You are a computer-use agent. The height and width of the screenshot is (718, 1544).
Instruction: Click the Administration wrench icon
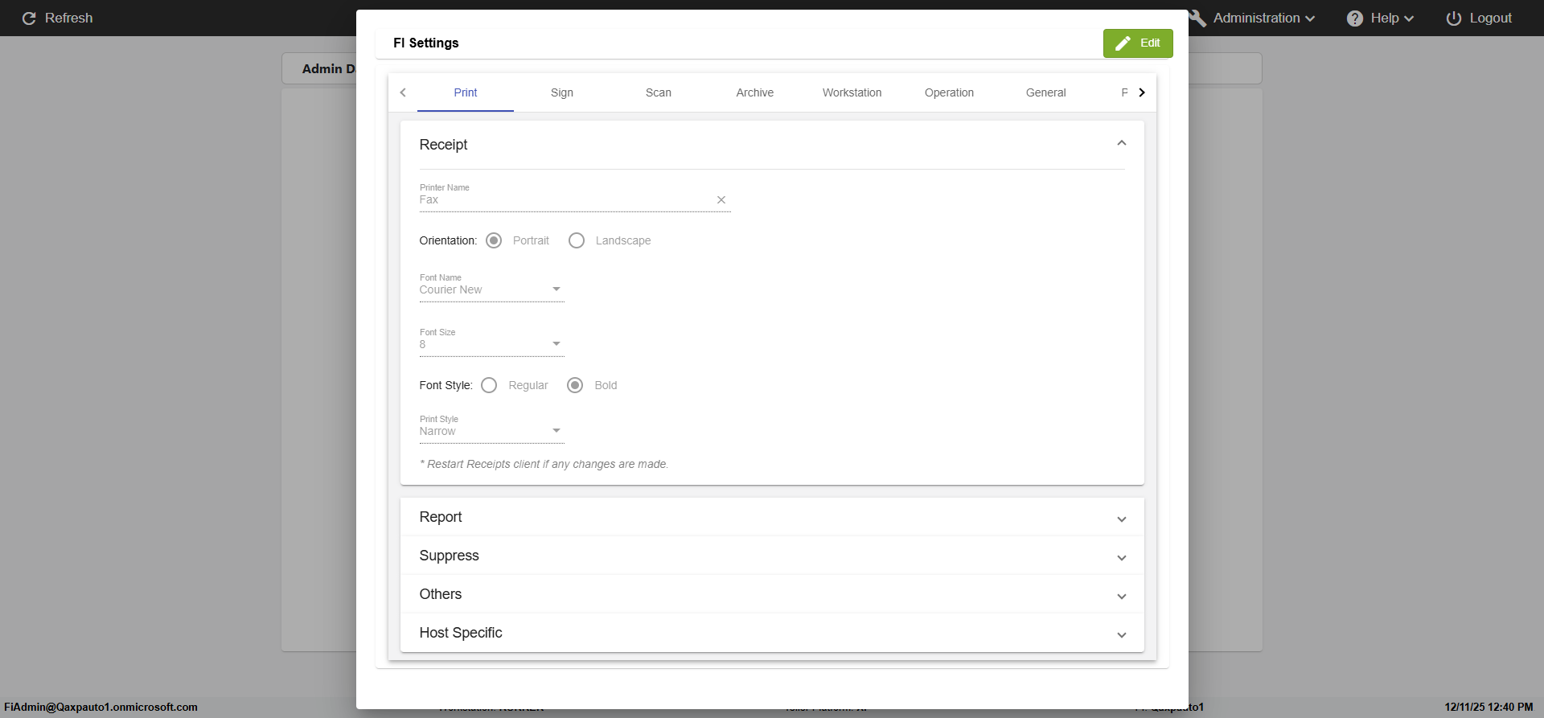[1197, 18]
